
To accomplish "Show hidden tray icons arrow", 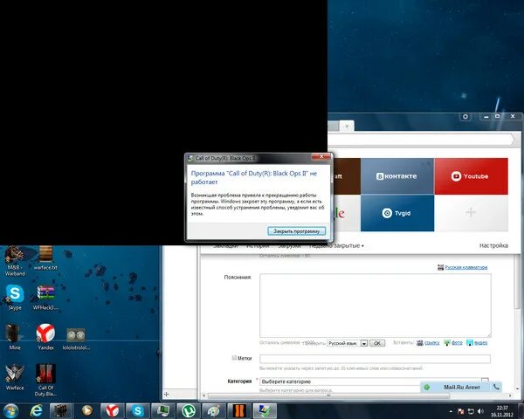I will (x=451, y=411).
